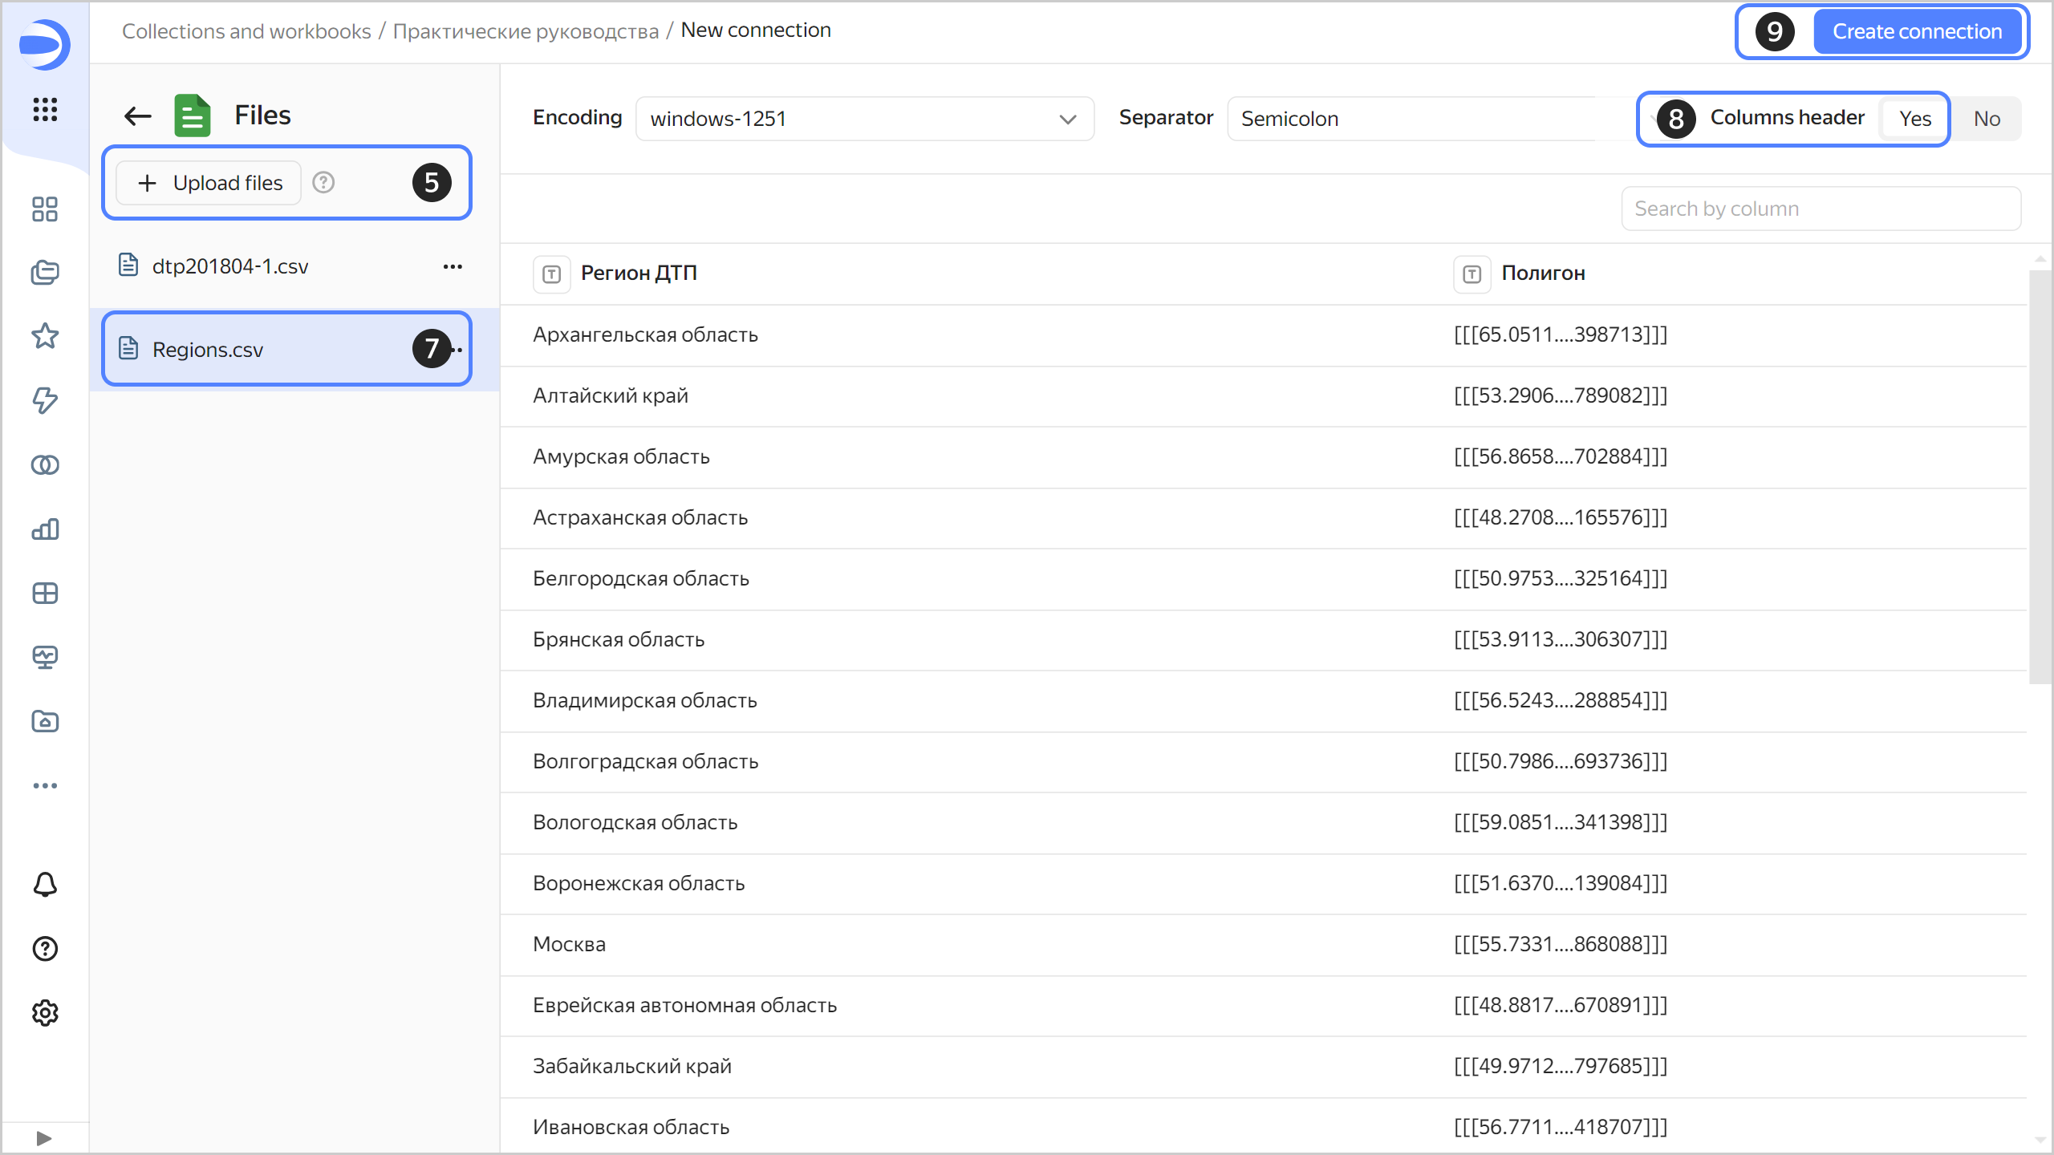Image resolution: width=2054 pixels, height=1155 pixels.
Task: Open dtp201804-1.csv three-dot menu
Action: click(x=453, y=266)
